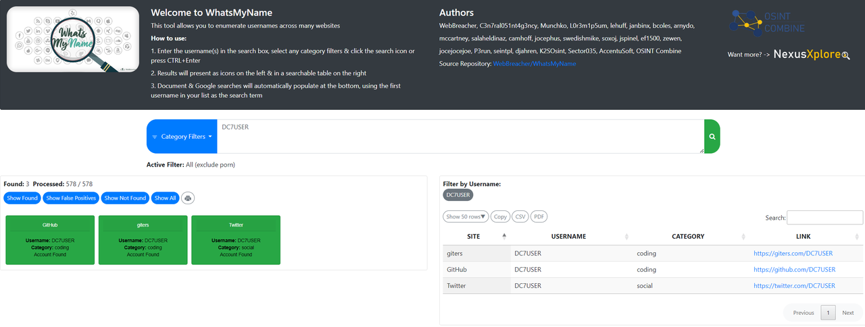
Task: Go to Next page of results
Action: tap(847, 313)
